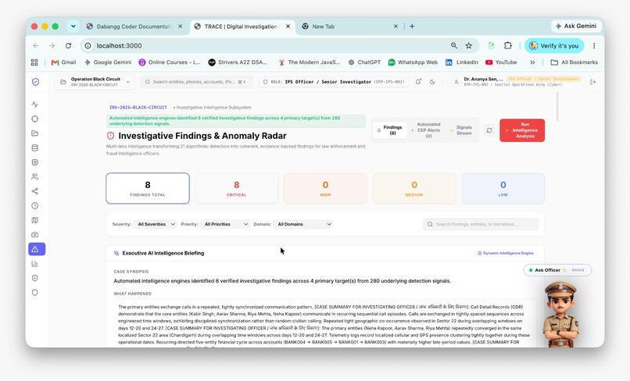The image size is (630, 381).
Task: Open the folder sidebar icon
Action: pos(35,134)
